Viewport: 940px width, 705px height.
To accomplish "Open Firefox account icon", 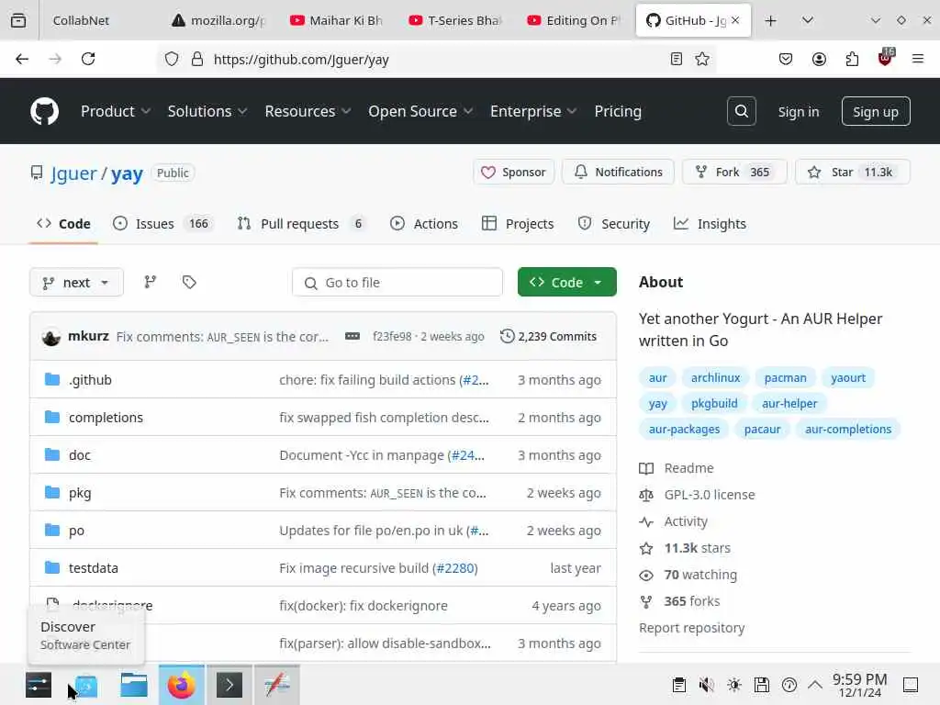I will click(819, 59).
